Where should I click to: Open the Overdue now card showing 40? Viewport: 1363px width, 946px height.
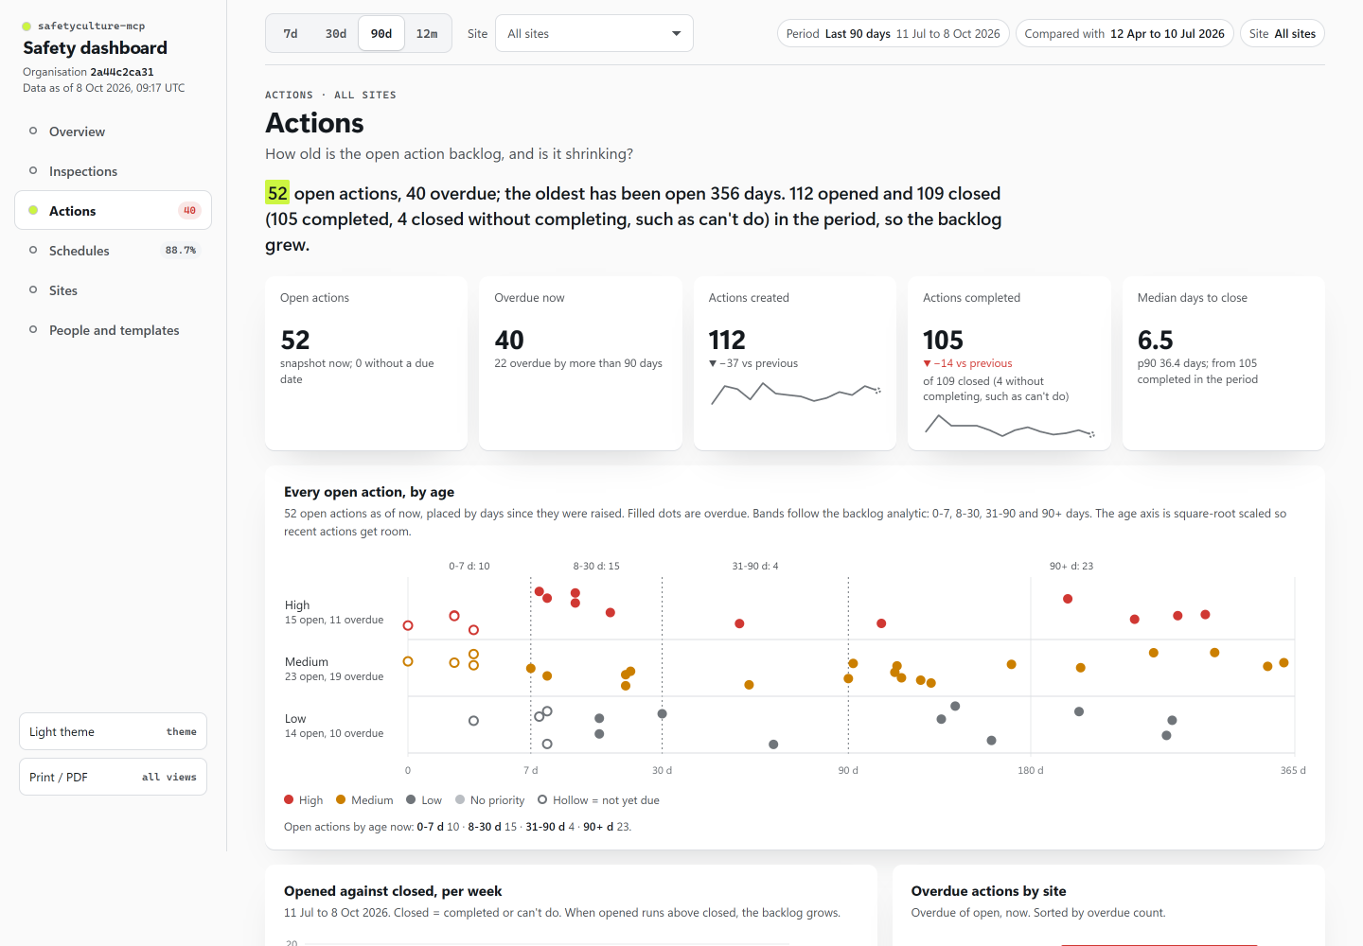(x=580, y=363)
